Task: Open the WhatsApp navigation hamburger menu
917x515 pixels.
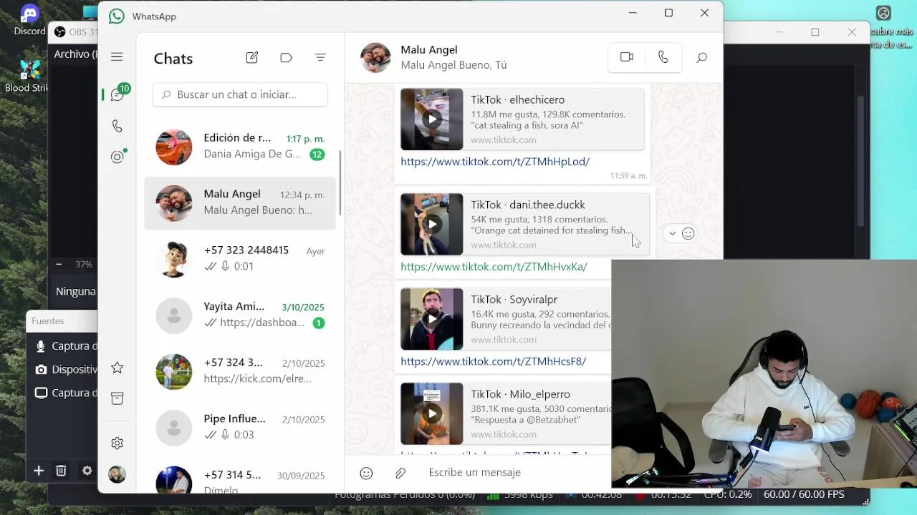Action: [x=117, y=57]
